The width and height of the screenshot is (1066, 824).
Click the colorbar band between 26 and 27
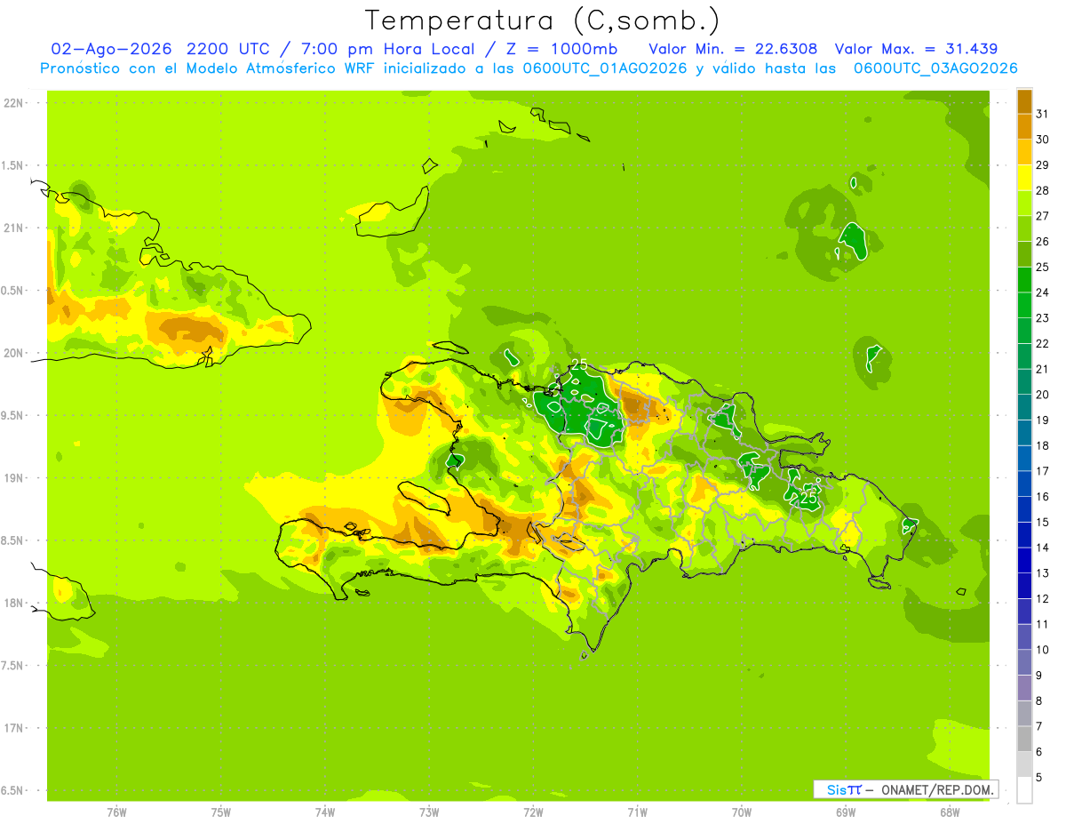tap(1024, 228)
